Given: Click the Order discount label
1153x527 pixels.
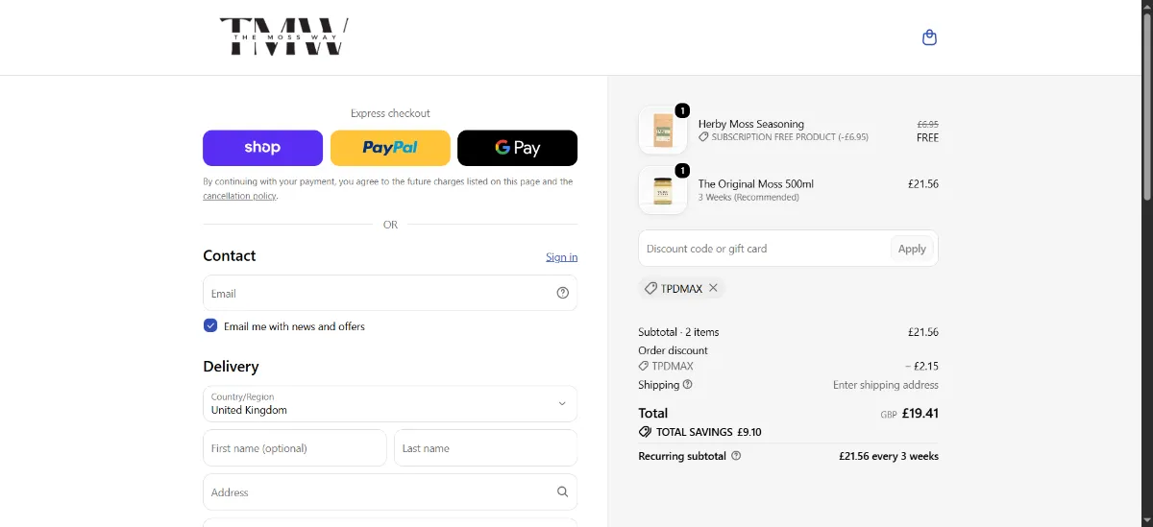Looking at the screenshot, I should pos(673,350).
